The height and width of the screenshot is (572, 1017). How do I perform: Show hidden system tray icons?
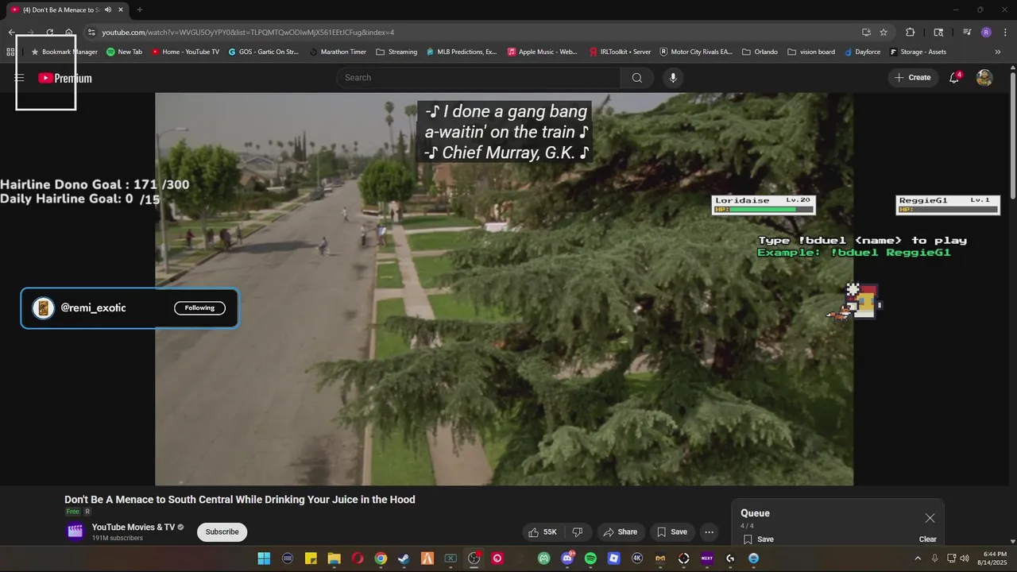pos(918,558)
